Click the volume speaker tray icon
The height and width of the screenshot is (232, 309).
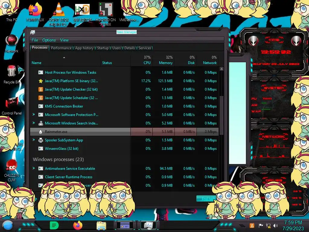[x=276, y=225]
